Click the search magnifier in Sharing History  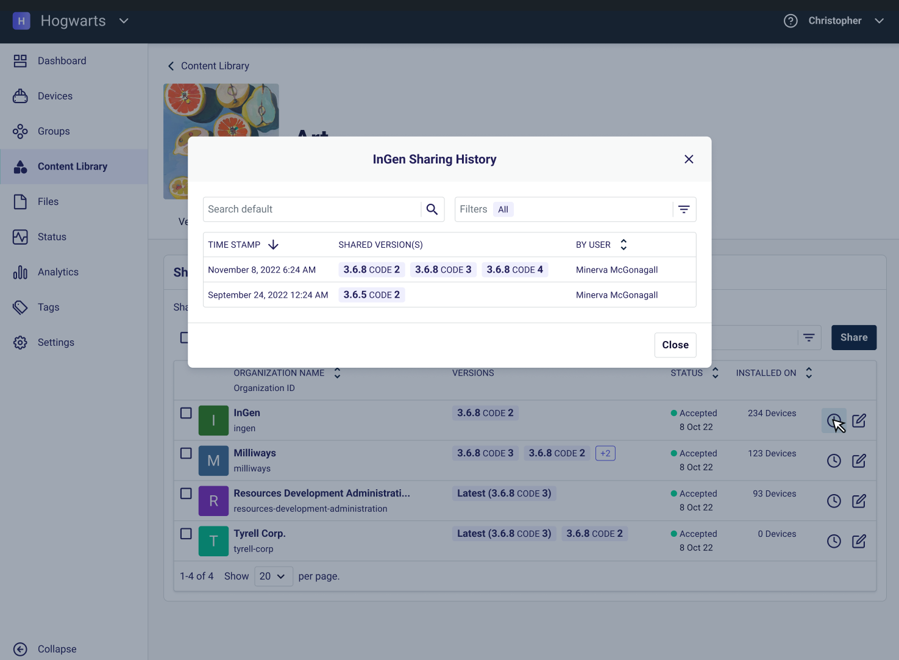tap(432, 209)
